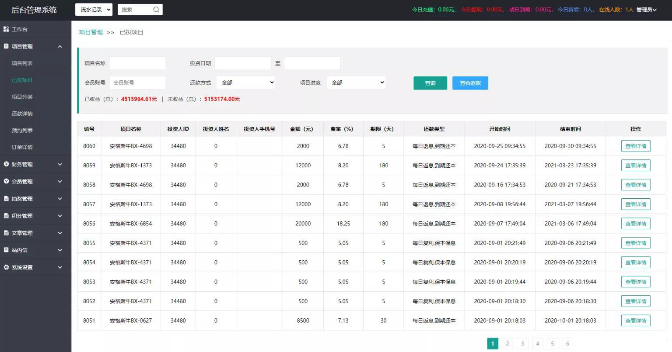View details for record 8060

[636, 146]
